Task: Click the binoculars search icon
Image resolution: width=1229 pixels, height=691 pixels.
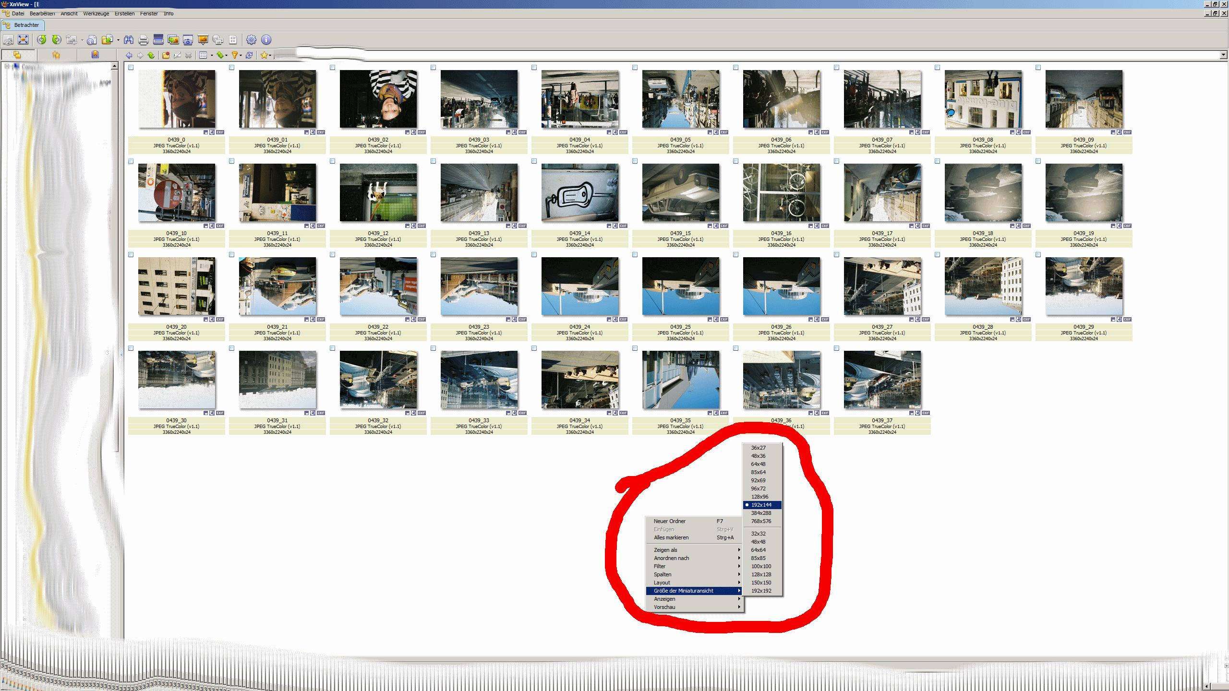Action: (x=129, y=40)
